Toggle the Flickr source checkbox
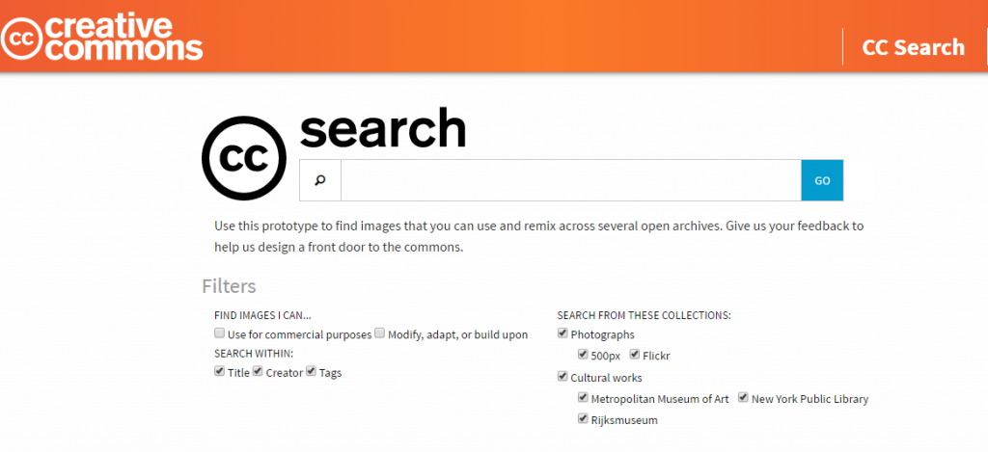 (635, 355)
